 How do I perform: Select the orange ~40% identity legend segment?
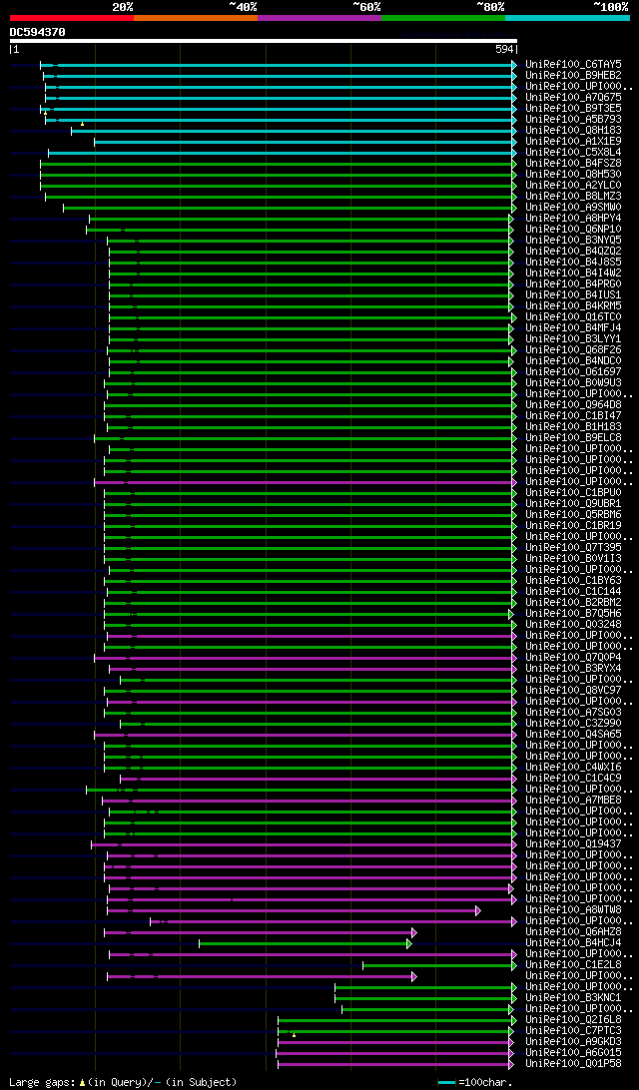click(x=196, y=17)
